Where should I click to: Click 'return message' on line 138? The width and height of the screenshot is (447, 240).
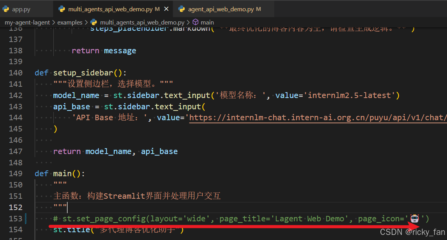(x=104, y=51)
